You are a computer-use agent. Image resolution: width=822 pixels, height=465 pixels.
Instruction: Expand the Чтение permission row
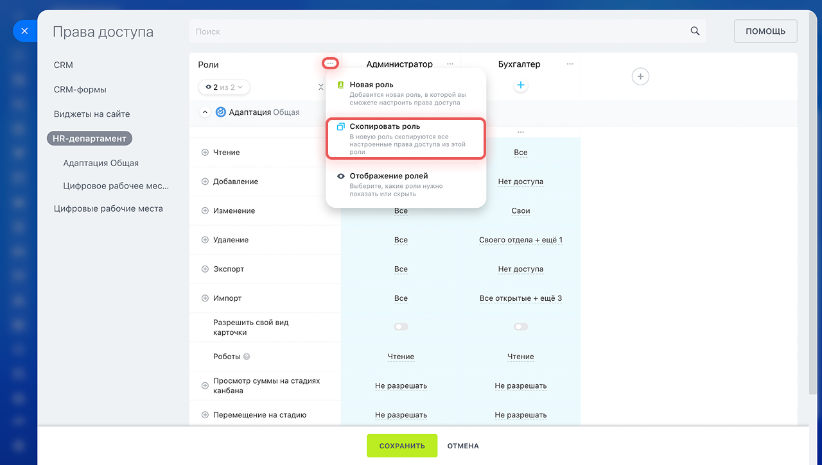tap(205, 153)
